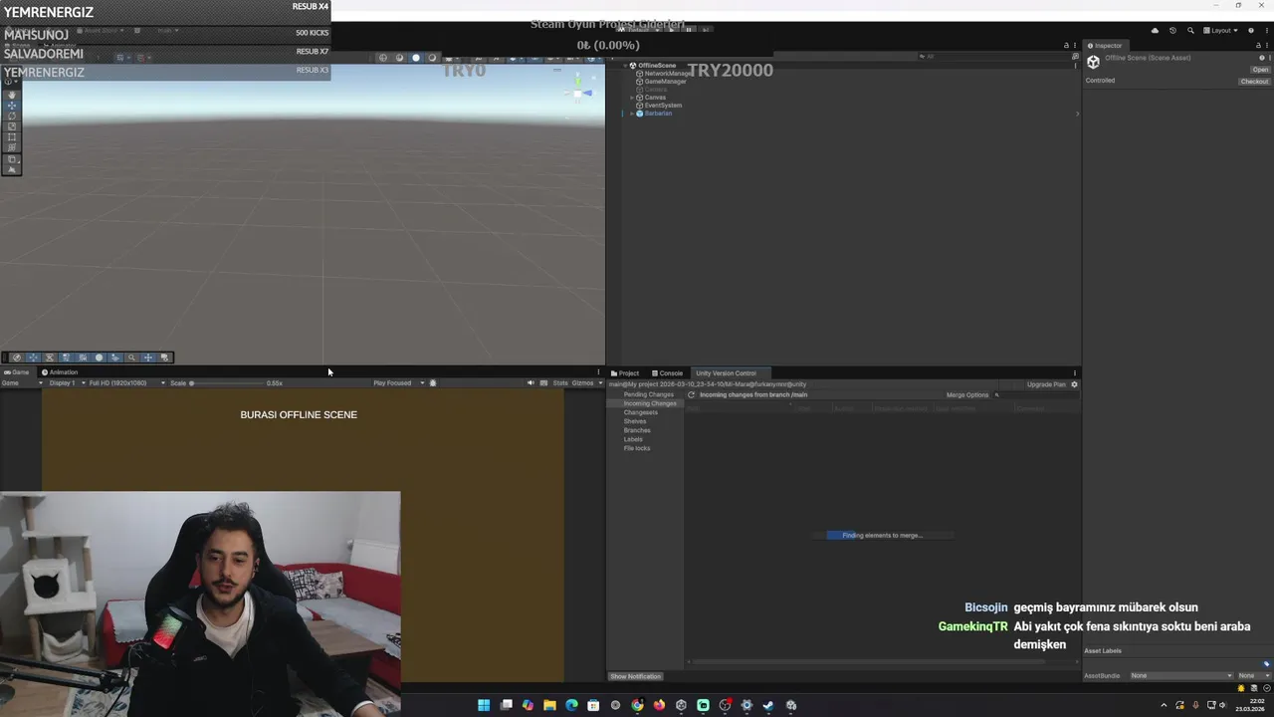
Task: Select the Move tool in Scene toolbar
Action: (12, 105)
